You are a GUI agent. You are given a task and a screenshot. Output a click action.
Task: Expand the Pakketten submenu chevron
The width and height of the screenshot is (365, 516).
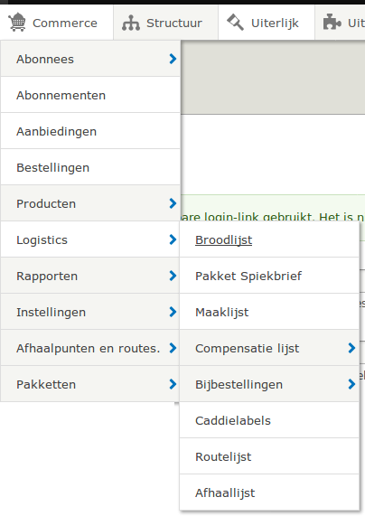[173, 384]
